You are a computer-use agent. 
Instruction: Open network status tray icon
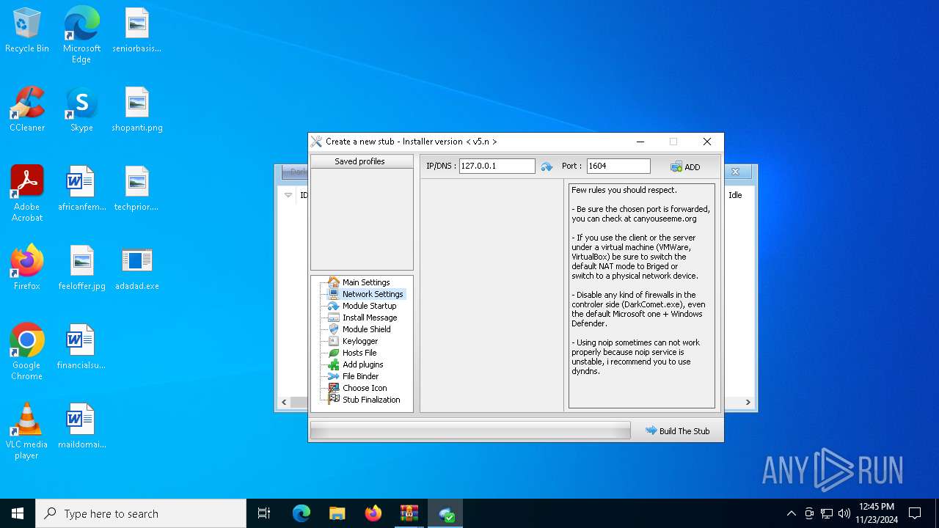[x=827, y=513]
